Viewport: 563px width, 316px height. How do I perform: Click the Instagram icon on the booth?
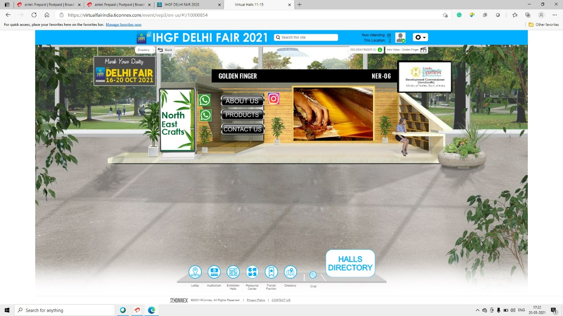point(274,99)
